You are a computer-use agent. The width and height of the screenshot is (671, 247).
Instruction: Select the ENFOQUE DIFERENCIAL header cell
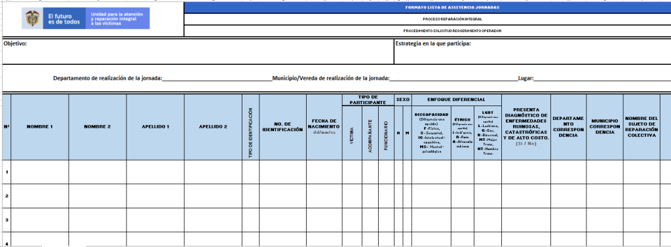[457, 100]
